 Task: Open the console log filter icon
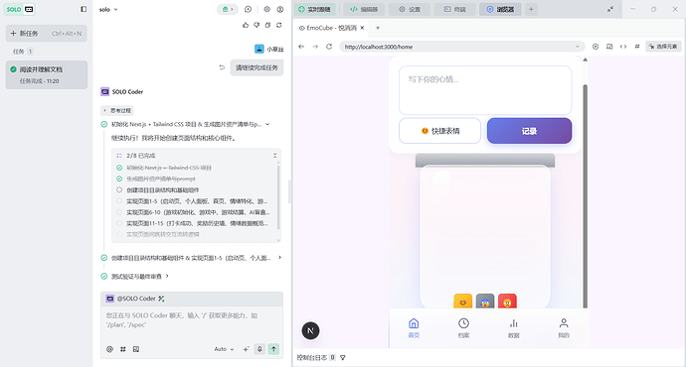click(x=343, y=358)
